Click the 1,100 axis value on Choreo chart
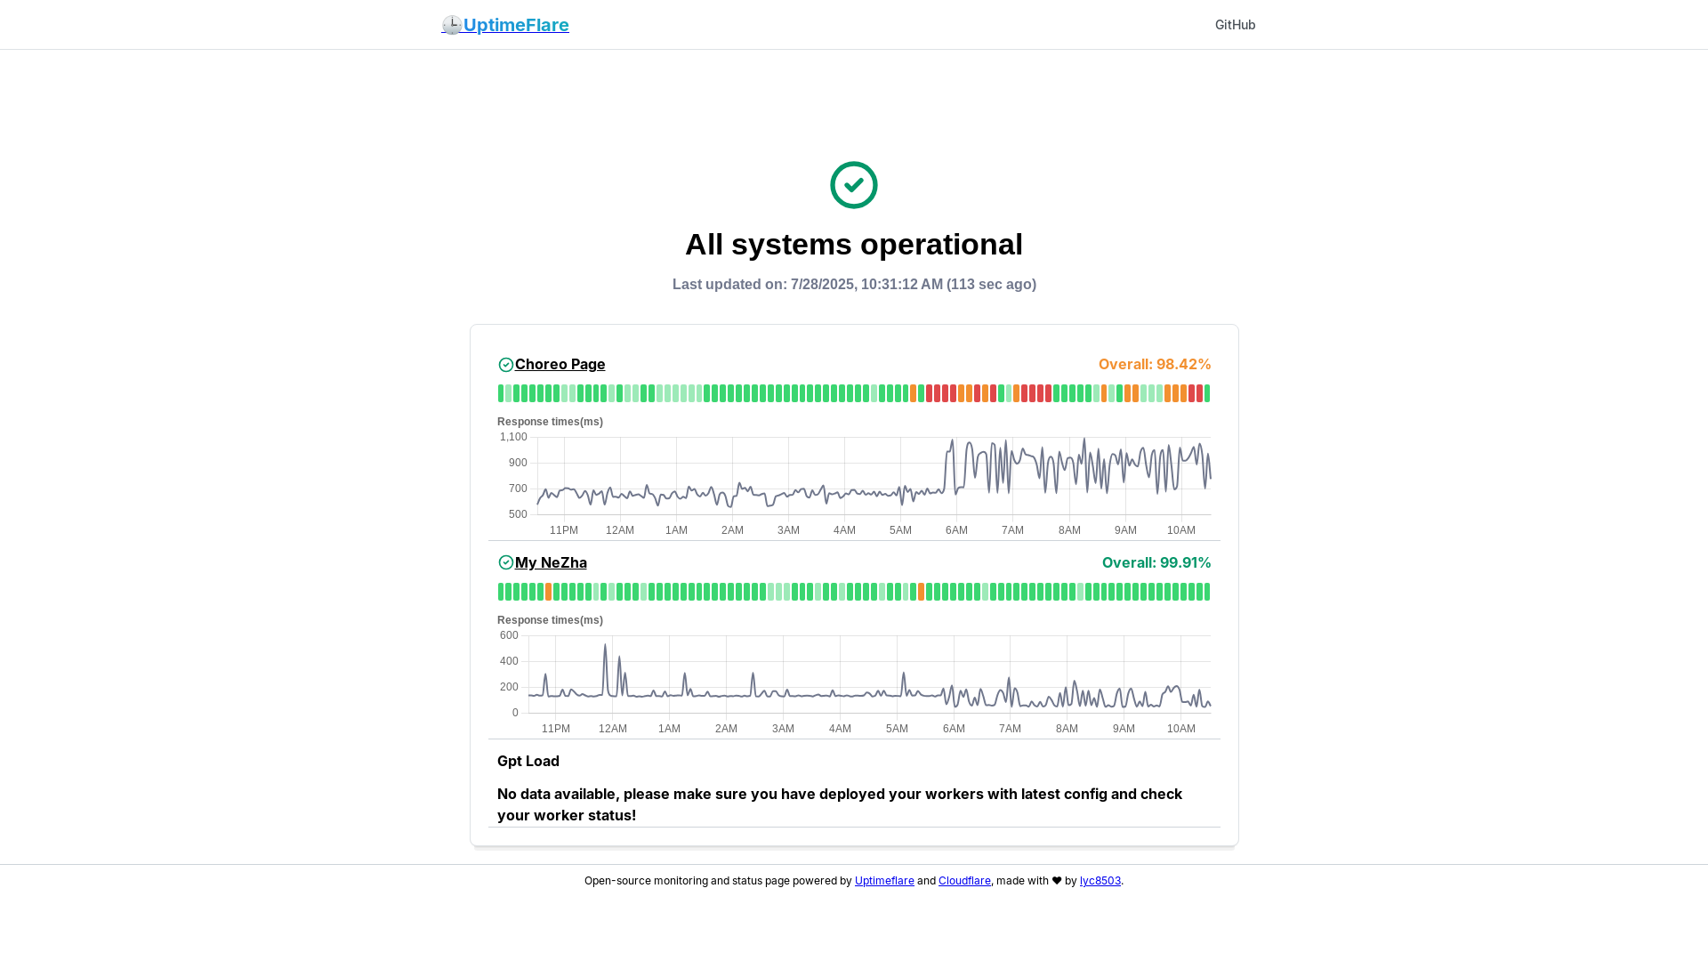 click(x=513, y=437)
